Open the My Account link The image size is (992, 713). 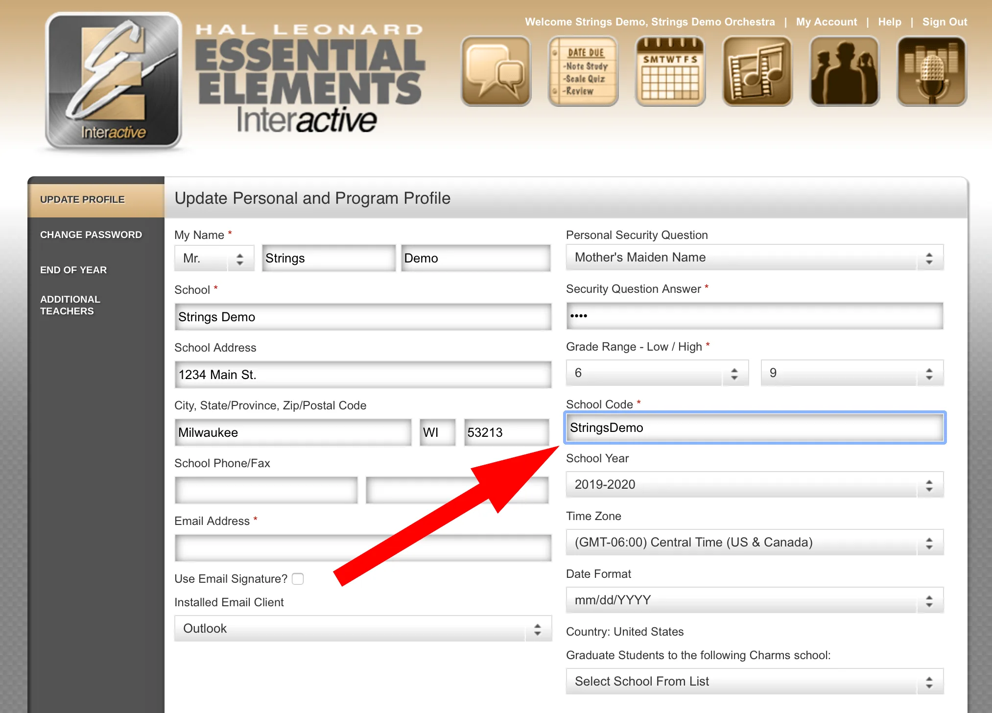(827, 22)
